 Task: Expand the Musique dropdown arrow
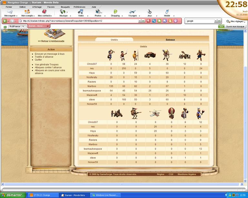(70, 16)
